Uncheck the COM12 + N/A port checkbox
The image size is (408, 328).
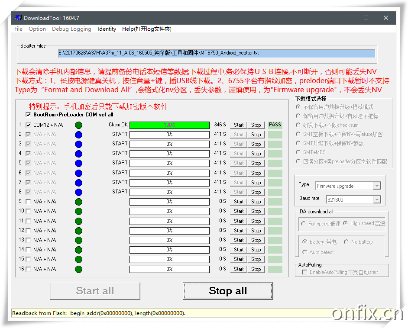pyautogui.click(x=28, y=125)
